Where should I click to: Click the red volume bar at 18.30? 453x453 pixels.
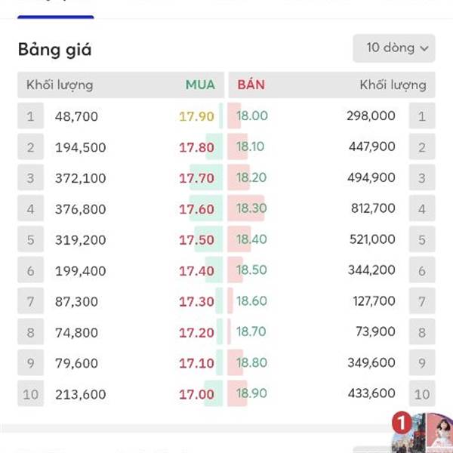coord(246,208)
